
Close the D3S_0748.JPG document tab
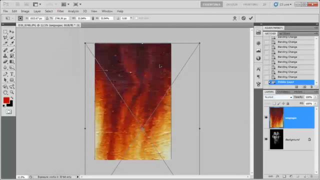pos(78,25)
